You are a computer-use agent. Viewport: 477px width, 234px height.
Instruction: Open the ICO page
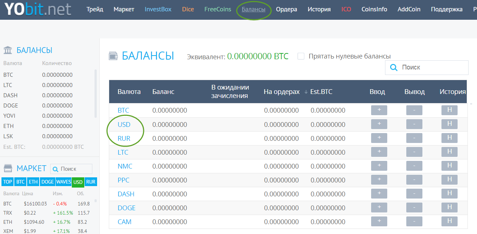click(x=346, y=9)
